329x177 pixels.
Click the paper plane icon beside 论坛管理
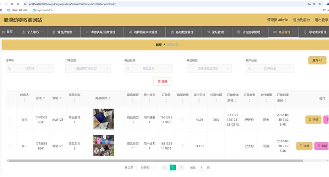tap(208, 32)
